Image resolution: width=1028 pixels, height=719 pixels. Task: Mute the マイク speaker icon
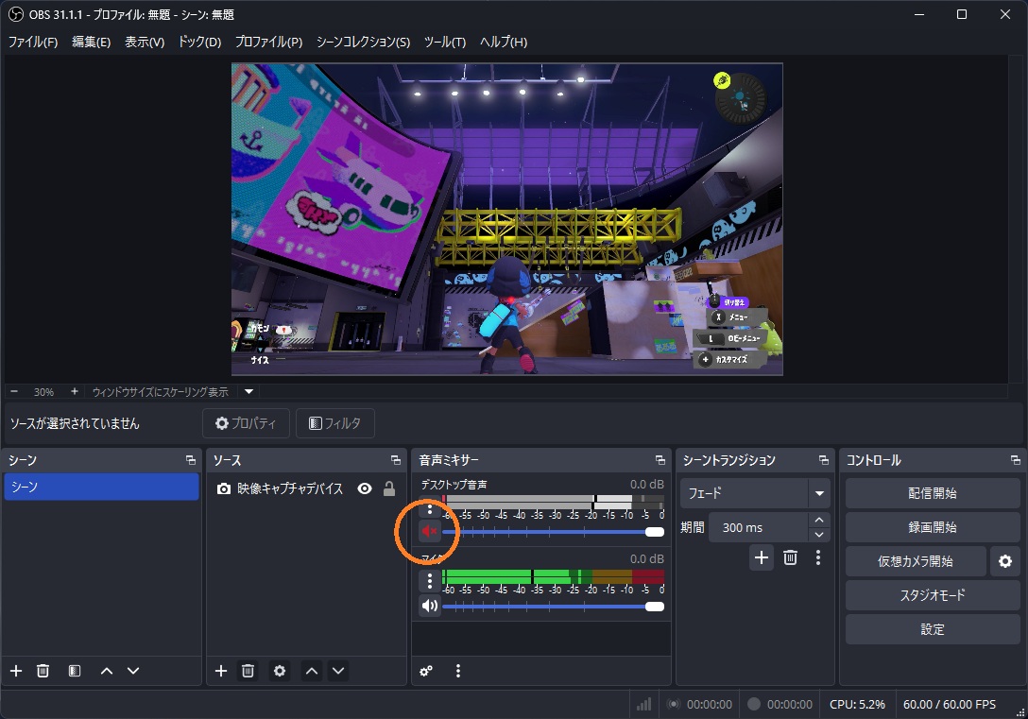[x=429, y=606]
